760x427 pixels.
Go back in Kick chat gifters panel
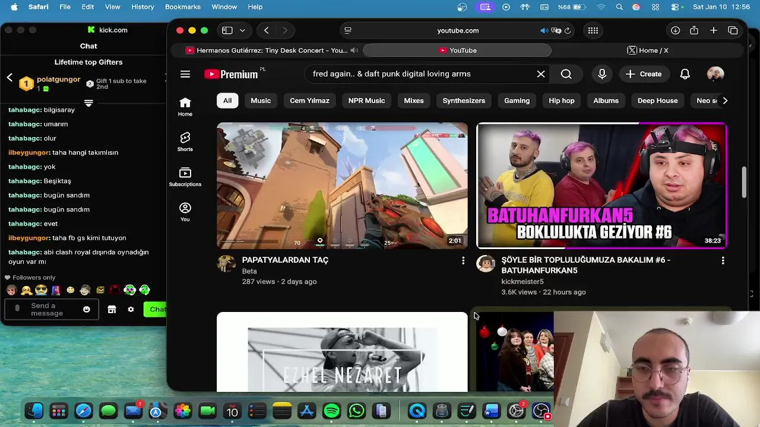point(9,78)
